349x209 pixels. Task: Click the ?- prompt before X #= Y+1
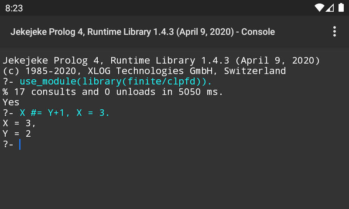pyautogui.click(x=8, y=113)
